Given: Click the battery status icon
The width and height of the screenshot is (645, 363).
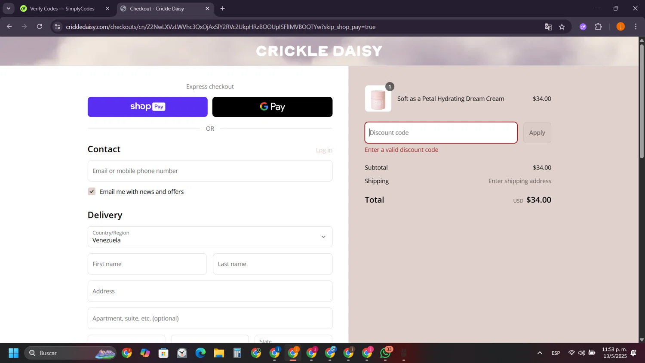Looking at the screenshot, I should 592,353.
